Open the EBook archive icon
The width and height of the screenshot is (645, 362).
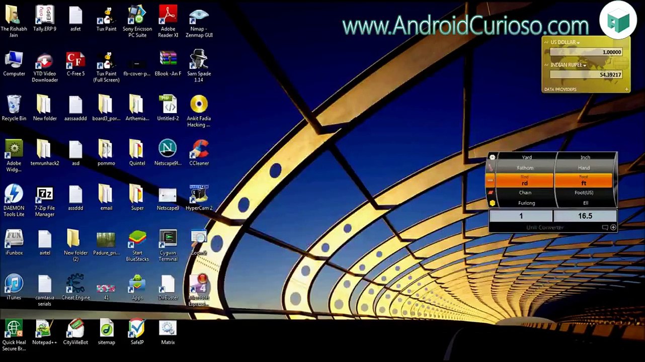tap(168, 63)
